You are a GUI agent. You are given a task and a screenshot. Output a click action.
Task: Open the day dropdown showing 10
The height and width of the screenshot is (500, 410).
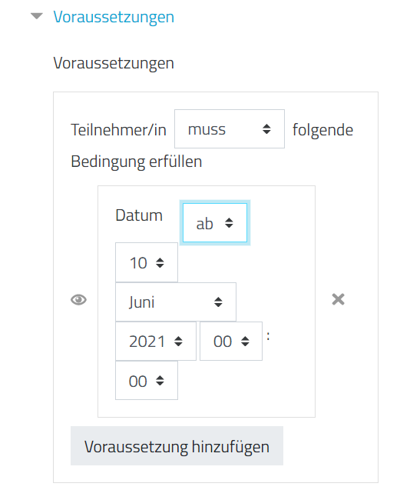click(x=147, y=262)
